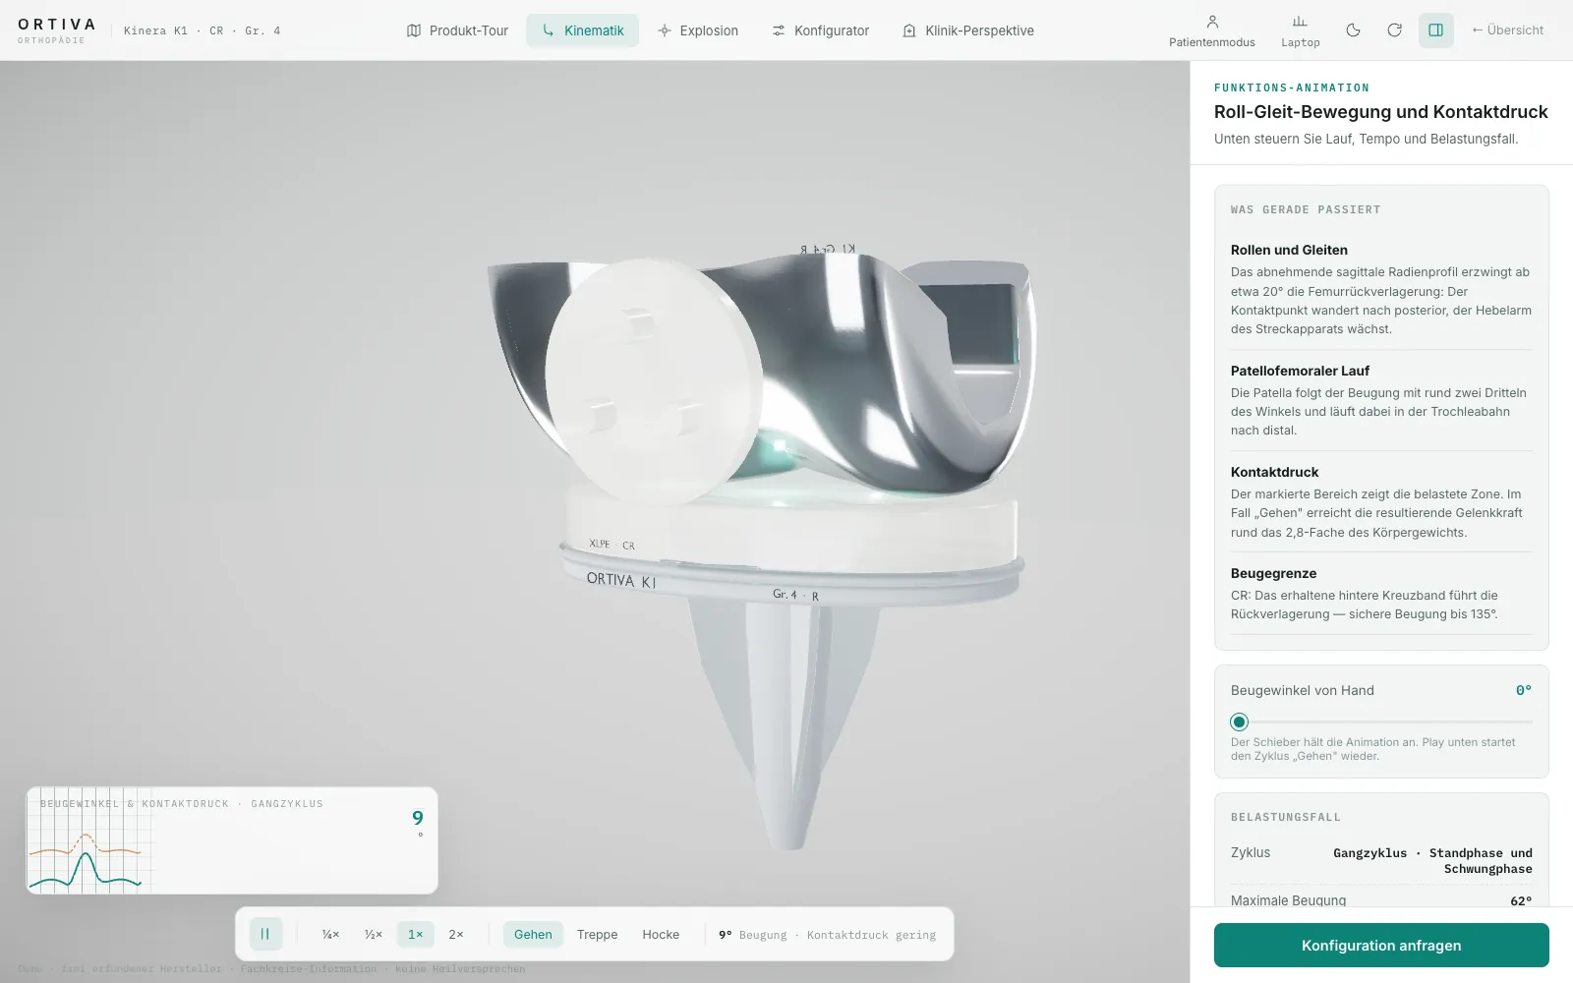Click the Gangzyklus · Standphase und Schwungphase value
This screenshot has width=1573, height=983.
[1432, 860]
